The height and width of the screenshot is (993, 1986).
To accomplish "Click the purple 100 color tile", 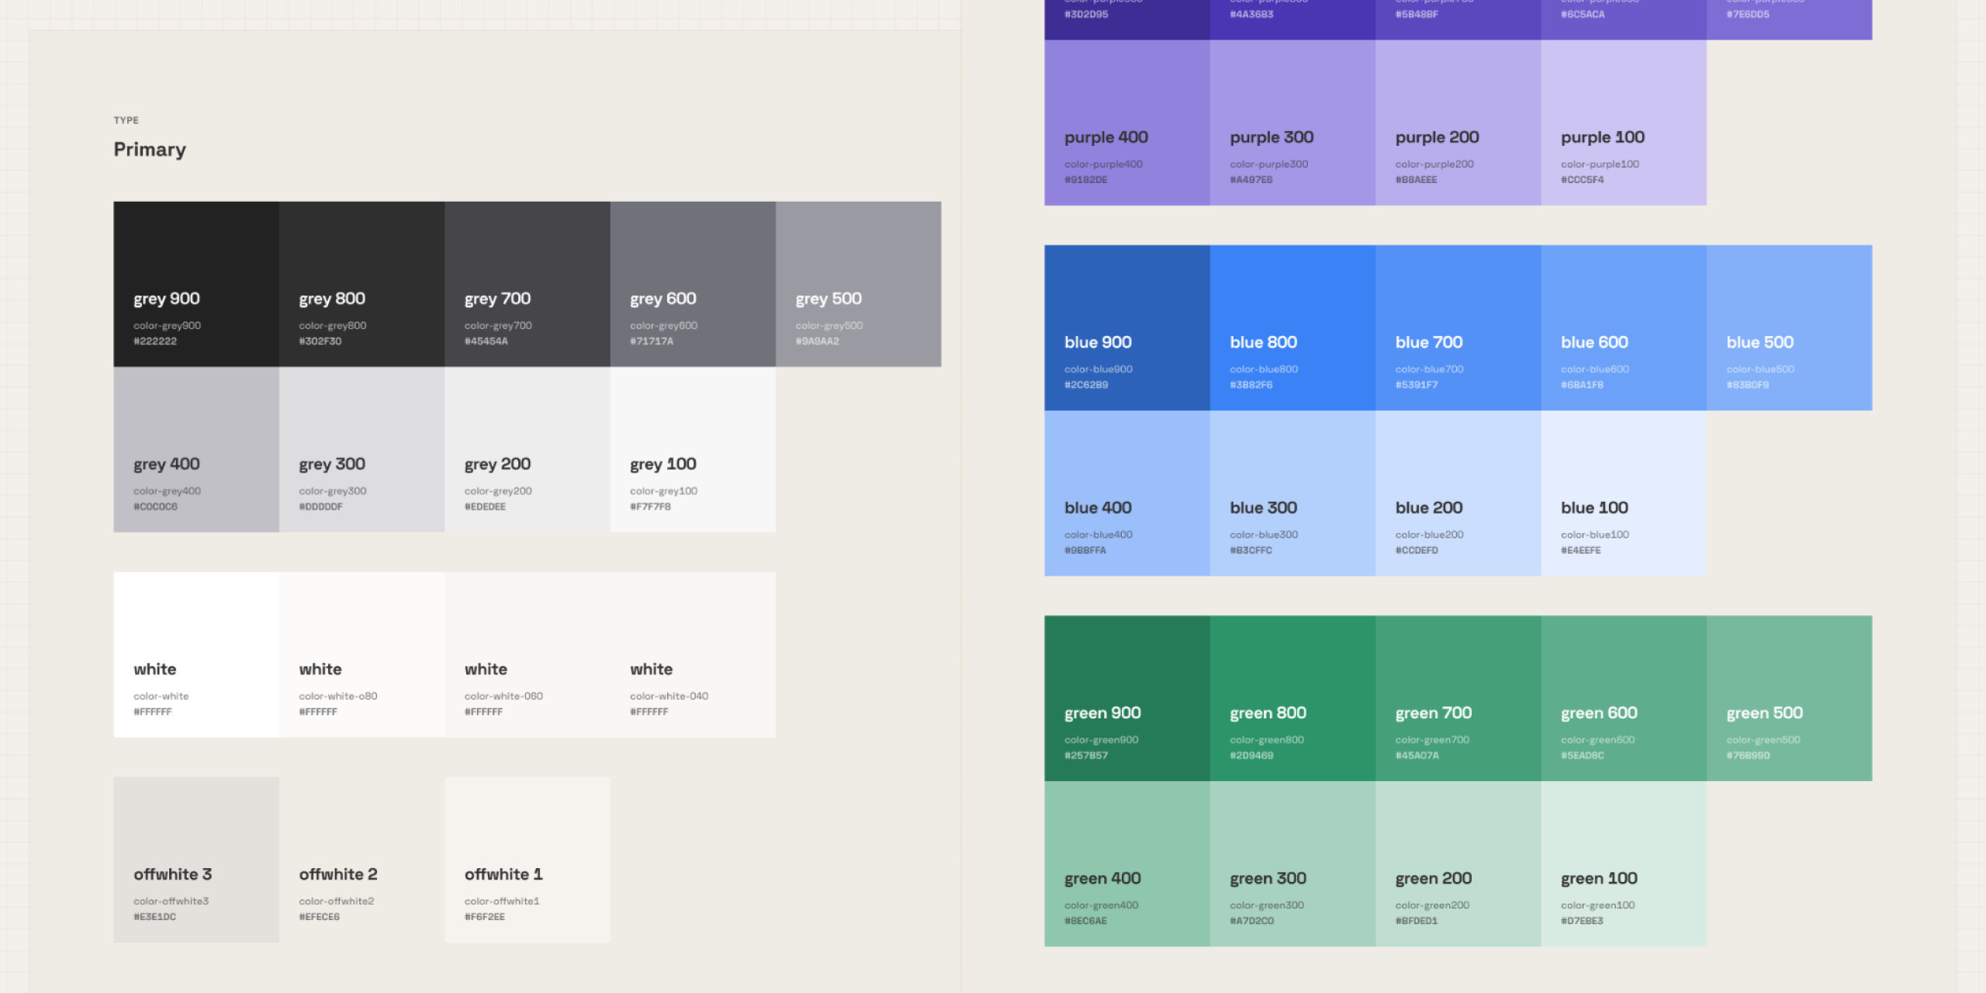I will pyautogui.click(x=1623, y=123).
